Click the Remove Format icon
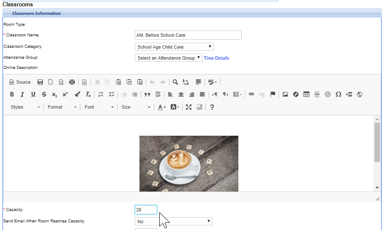Image resolution: width=385 pixels, height=230 pixels. click(x=88, y=94)
